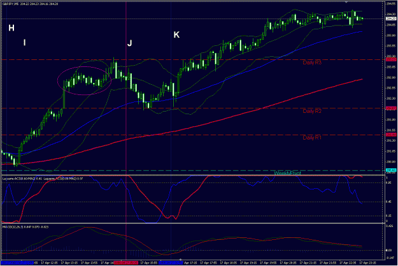Click the Laguerre indicator label text

43,179
